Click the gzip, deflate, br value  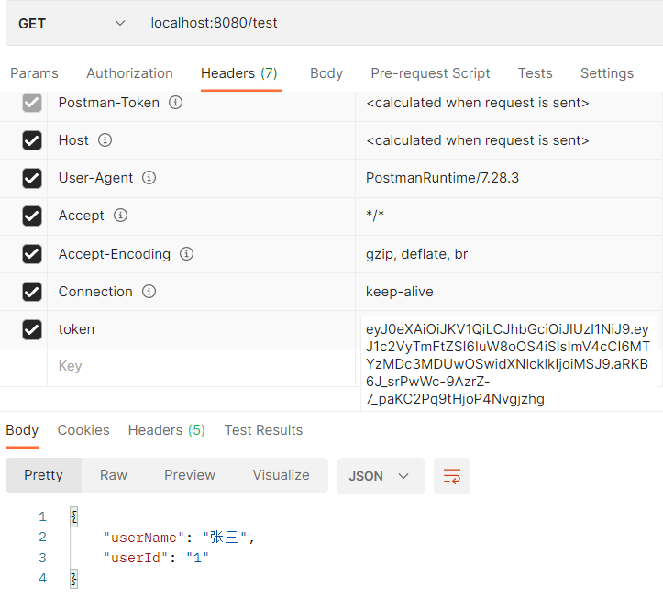click(416, 254)
